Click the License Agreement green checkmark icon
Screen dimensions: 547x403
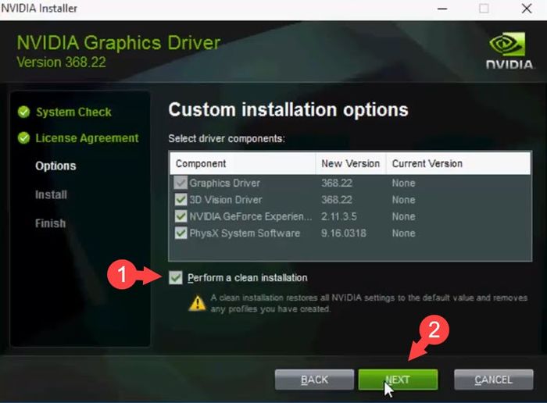click(x=23, y=138)
